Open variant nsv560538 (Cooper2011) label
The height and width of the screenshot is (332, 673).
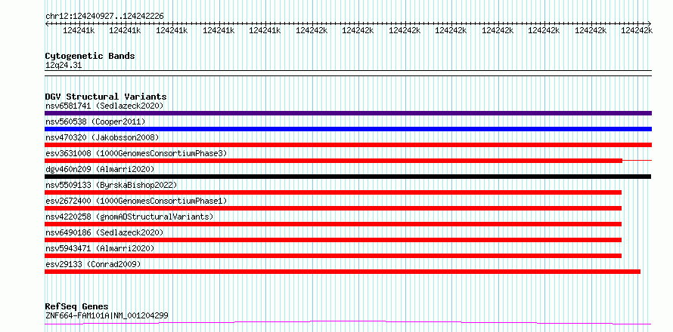click(x=95, y=121)
